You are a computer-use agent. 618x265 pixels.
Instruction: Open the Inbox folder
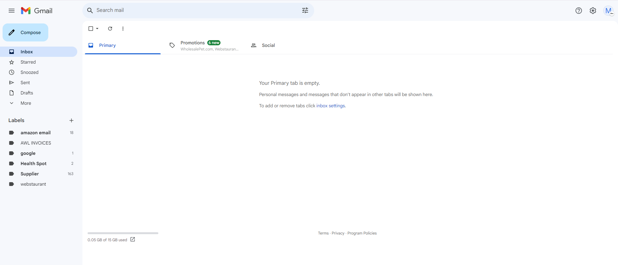[x=39, y=52]
